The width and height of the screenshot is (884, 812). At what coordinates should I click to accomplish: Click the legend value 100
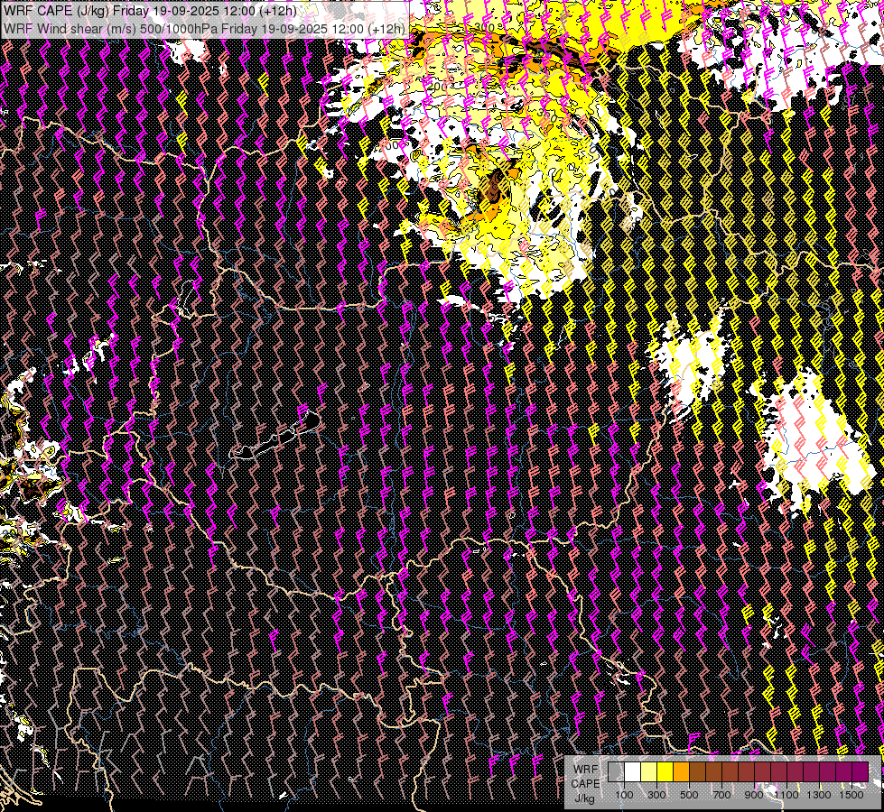click(x=624, y=795)
